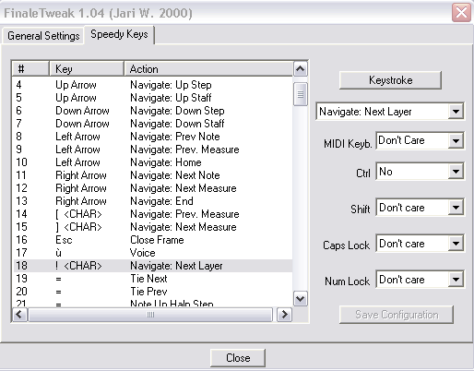Click the horizontal scroll left arrow
474x371 pixels.
point(19,315)
